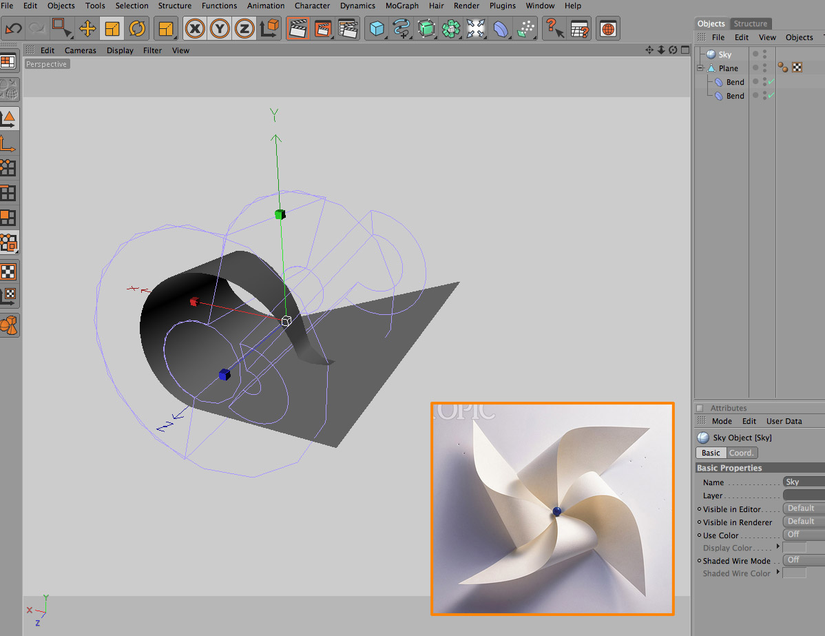Screen dimensions: 825x636
Task: Click the context help question-mark icon
Action: (554, 28)
